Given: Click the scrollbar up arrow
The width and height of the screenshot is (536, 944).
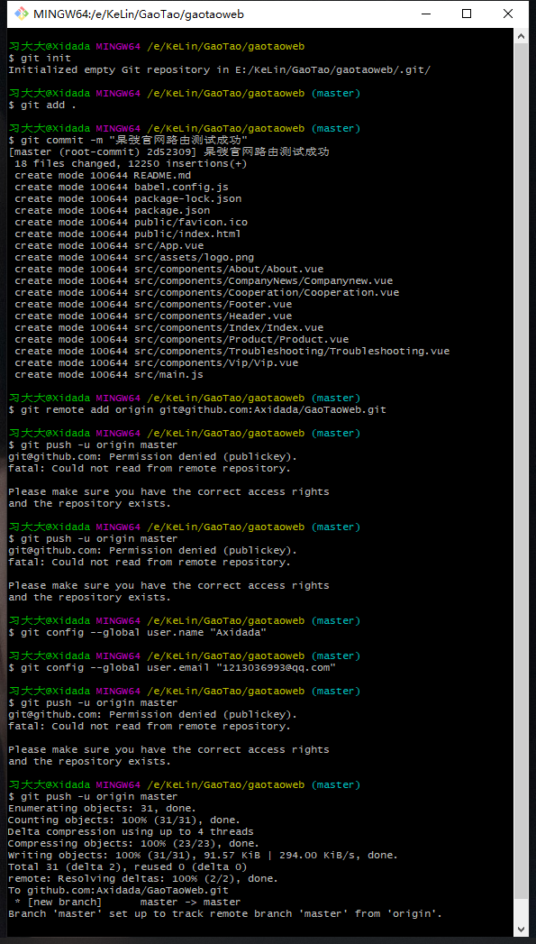Looking at the screenshot, I should pos(521,37).
